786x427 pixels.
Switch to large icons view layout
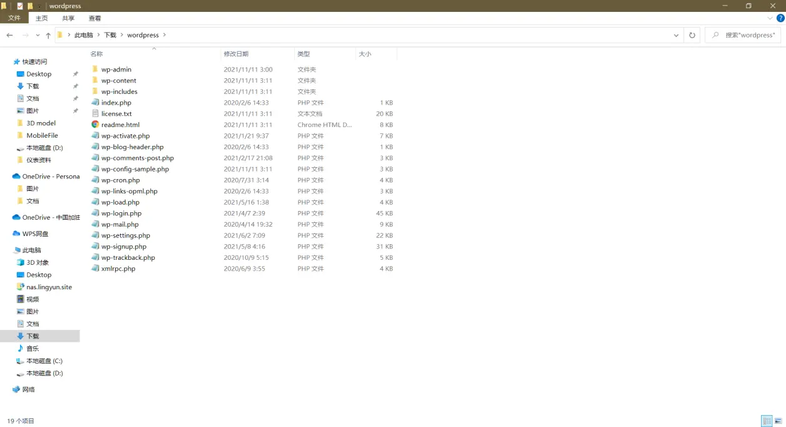[x=778, y=421]
